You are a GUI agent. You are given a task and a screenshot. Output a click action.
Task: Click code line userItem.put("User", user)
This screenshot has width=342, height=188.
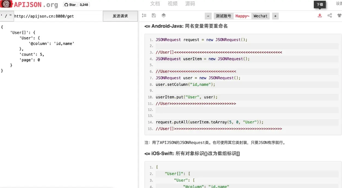click(187, 97)
